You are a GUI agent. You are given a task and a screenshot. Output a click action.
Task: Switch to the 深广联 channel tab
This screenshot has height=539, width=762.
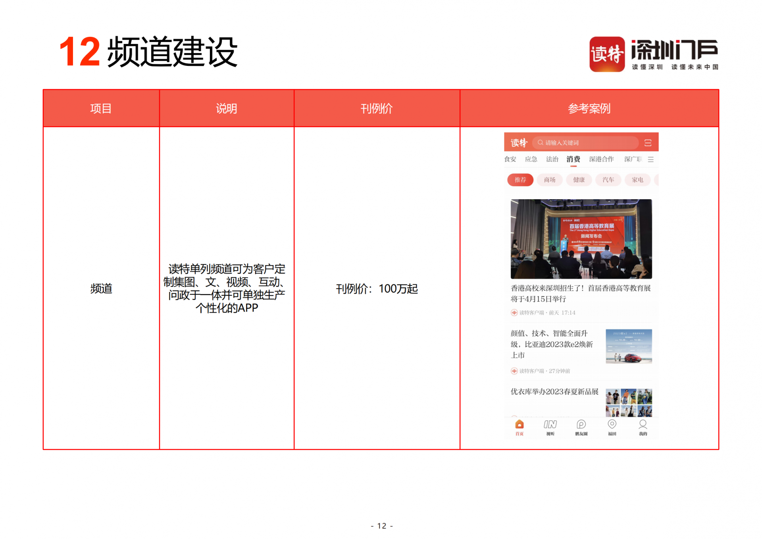pos(633,159)
